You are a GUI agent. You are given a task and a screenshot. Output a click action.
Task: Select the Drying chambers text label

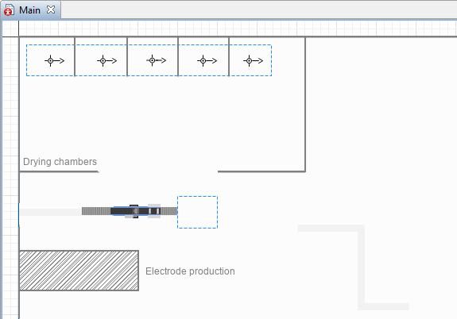[60, 162]
